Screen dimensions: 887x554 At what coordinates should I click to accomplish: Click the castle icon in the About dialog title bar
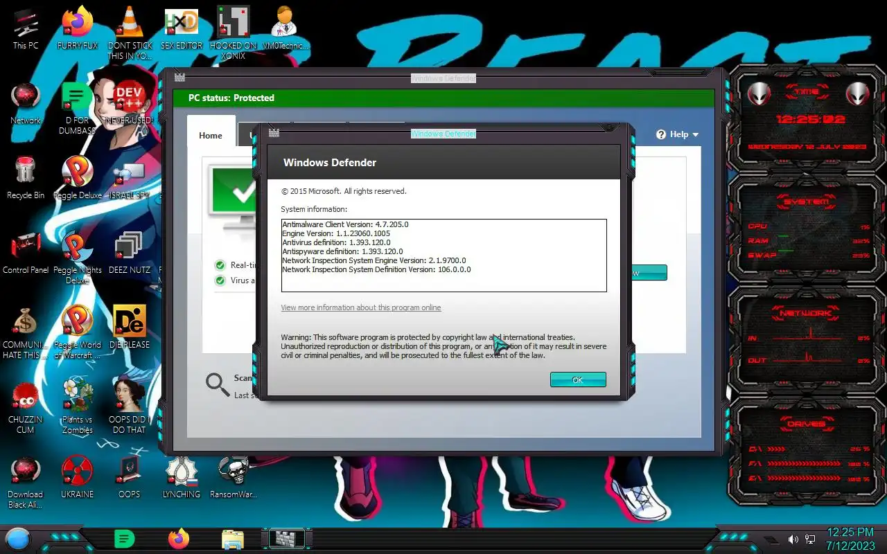(274, 133)
